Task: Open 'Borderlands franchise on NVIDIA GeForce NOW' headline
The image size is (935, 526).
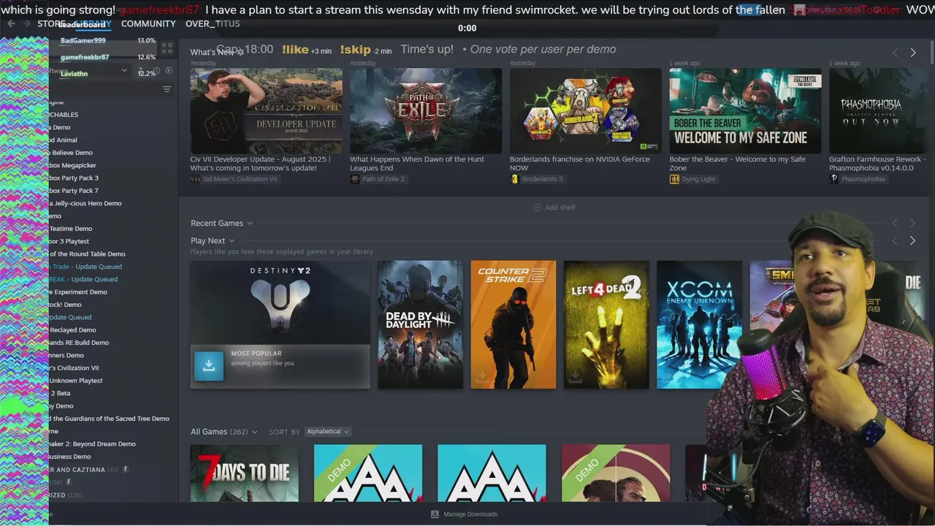Action: pos(580,164)
